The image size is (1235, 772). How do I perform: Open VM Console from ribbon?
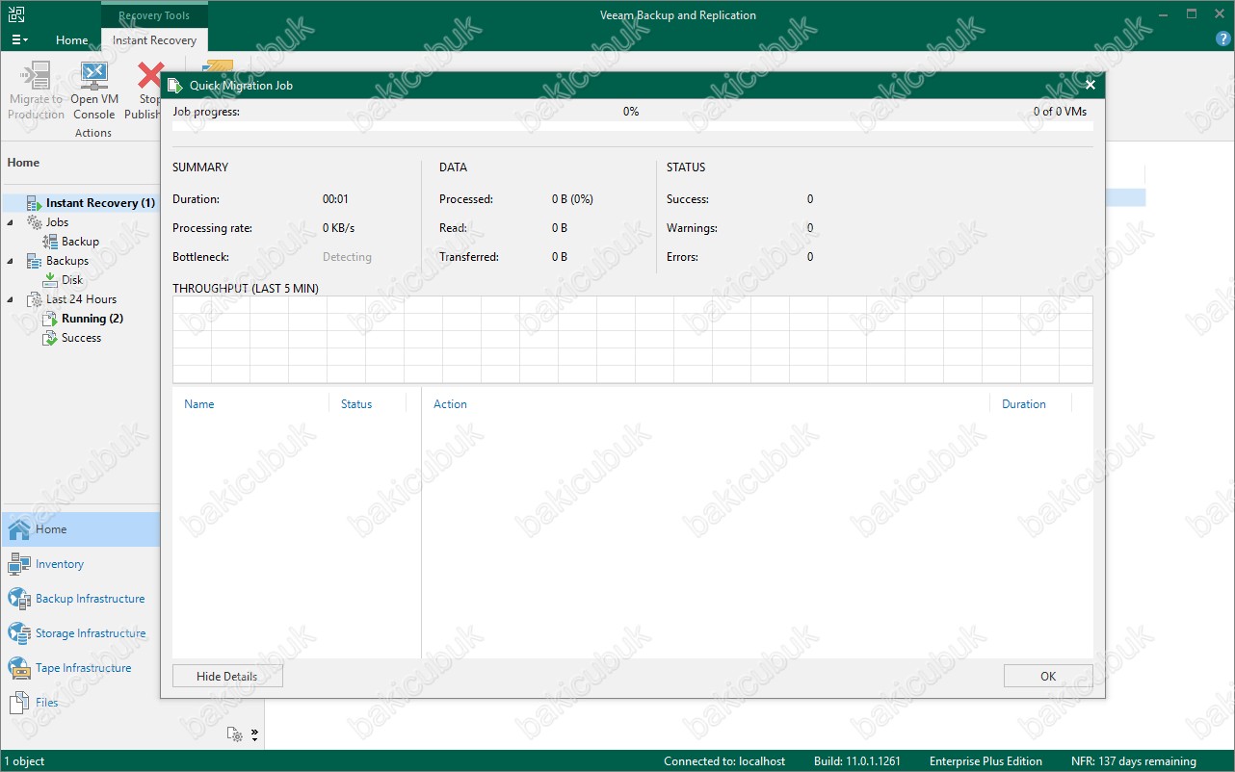click(93, 91)
